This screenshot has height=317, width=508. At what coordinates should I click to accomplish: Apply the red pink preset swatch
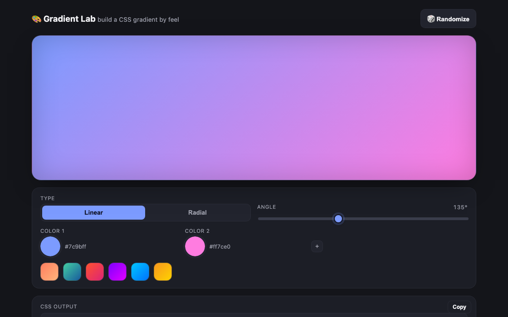(x=95, y=272)
